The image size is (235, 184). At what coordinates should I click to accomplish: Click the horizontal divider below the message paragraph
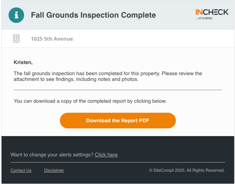(118, 90)
